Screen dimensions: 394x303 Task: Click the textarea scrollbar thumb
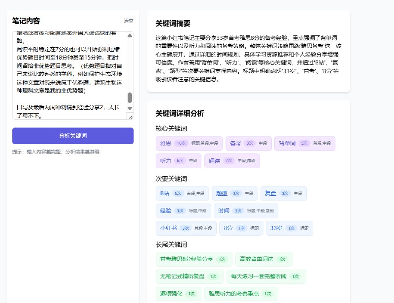coord(130,97)
